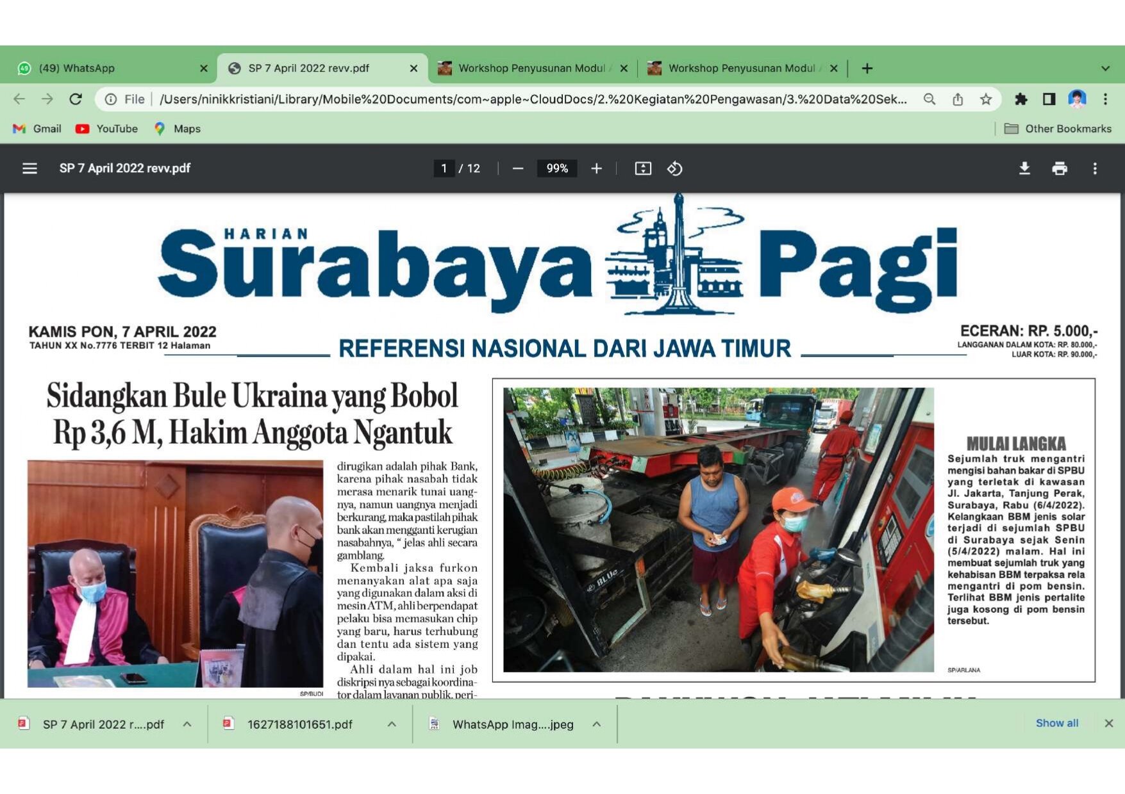Download the PDF file
The height and width of the screenshot is (794, 1125).
[x=1024, y=168]
